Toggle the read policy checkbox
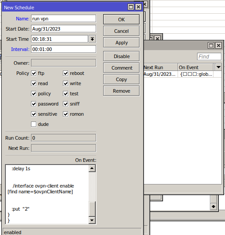The image size is (225, 235). (x=34, y=83)
